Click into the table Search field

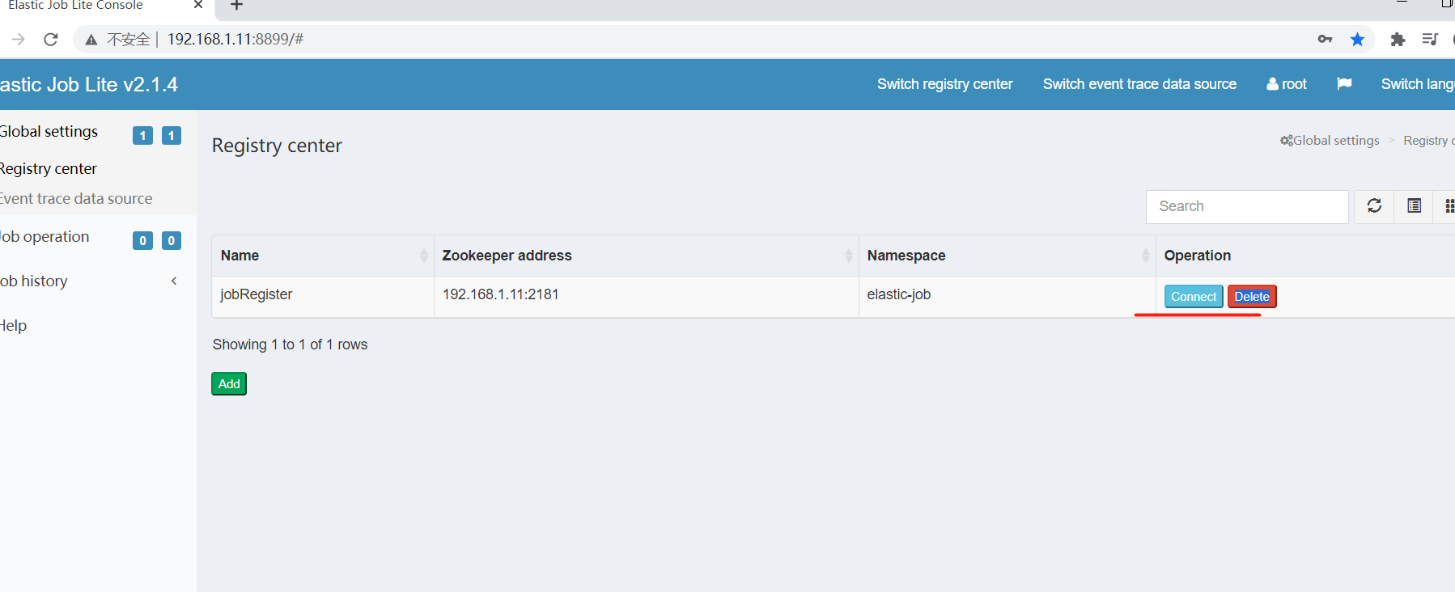1247,207
